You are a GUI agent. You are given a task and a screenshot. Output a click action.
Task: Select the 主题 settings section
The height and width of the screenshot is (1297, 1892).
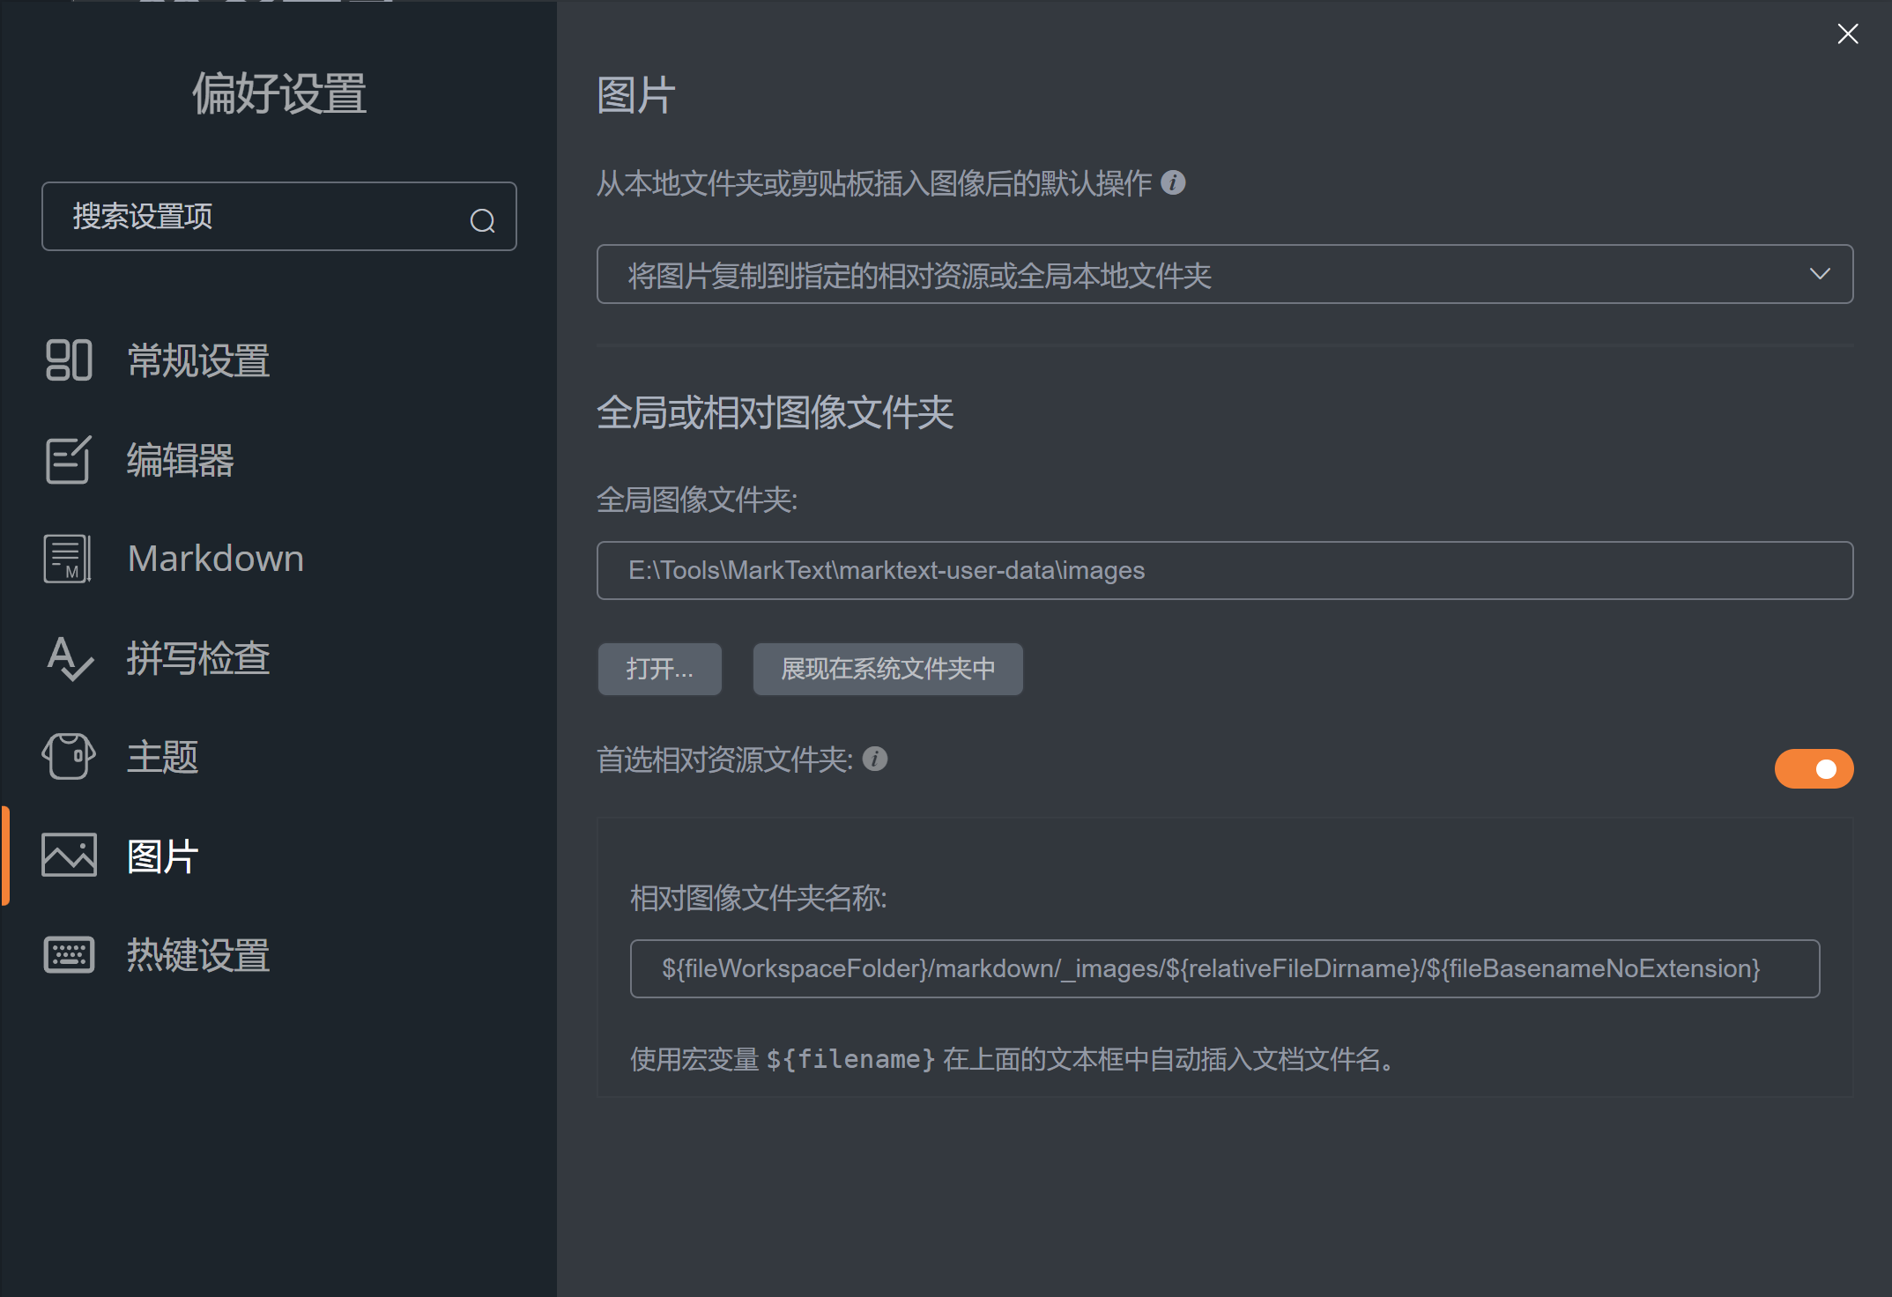coord(163,757)
